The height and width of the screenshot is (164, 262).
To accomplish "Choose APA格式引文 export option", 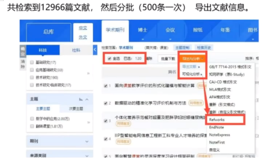I will pos(219,97).
